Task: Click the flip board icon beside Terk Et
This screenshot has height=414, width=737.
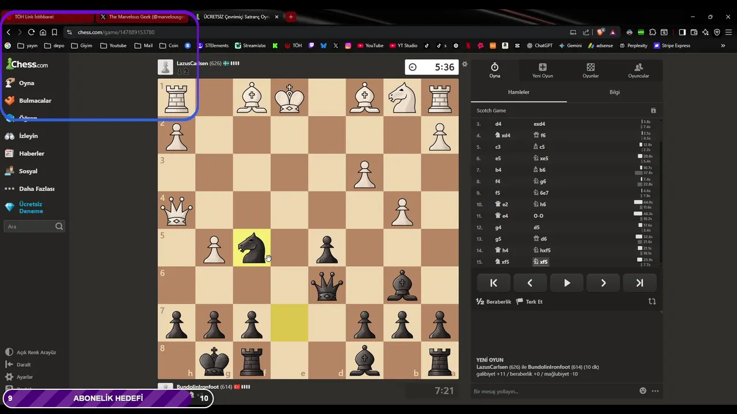Action: coord(652,301)
